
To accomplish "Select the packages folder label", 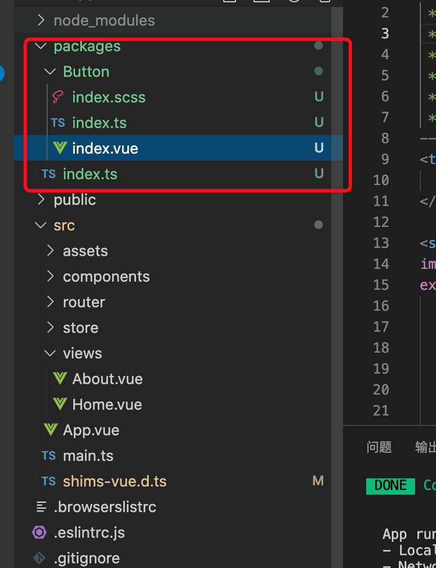I will coord(87,46).
